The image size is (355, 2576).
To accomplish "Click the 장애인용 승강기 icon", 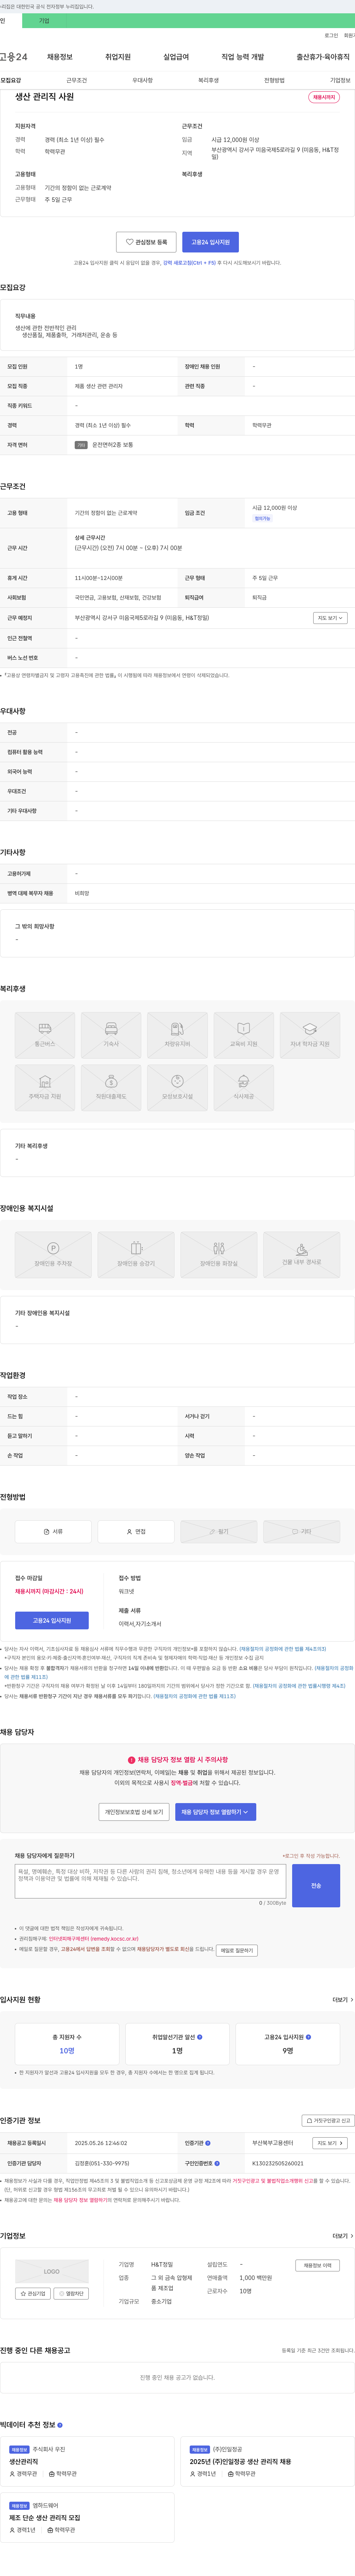I will (x=136, y=1254).
